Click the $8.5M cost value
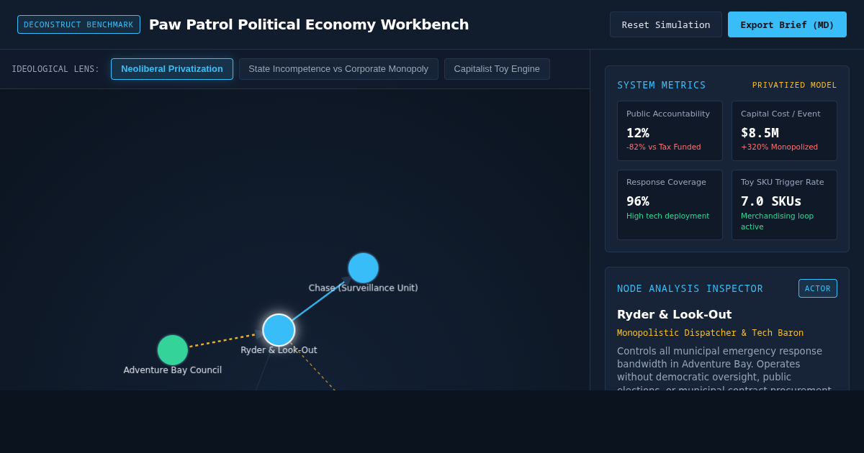The image size is (864, 453). (x=760, y=133)
